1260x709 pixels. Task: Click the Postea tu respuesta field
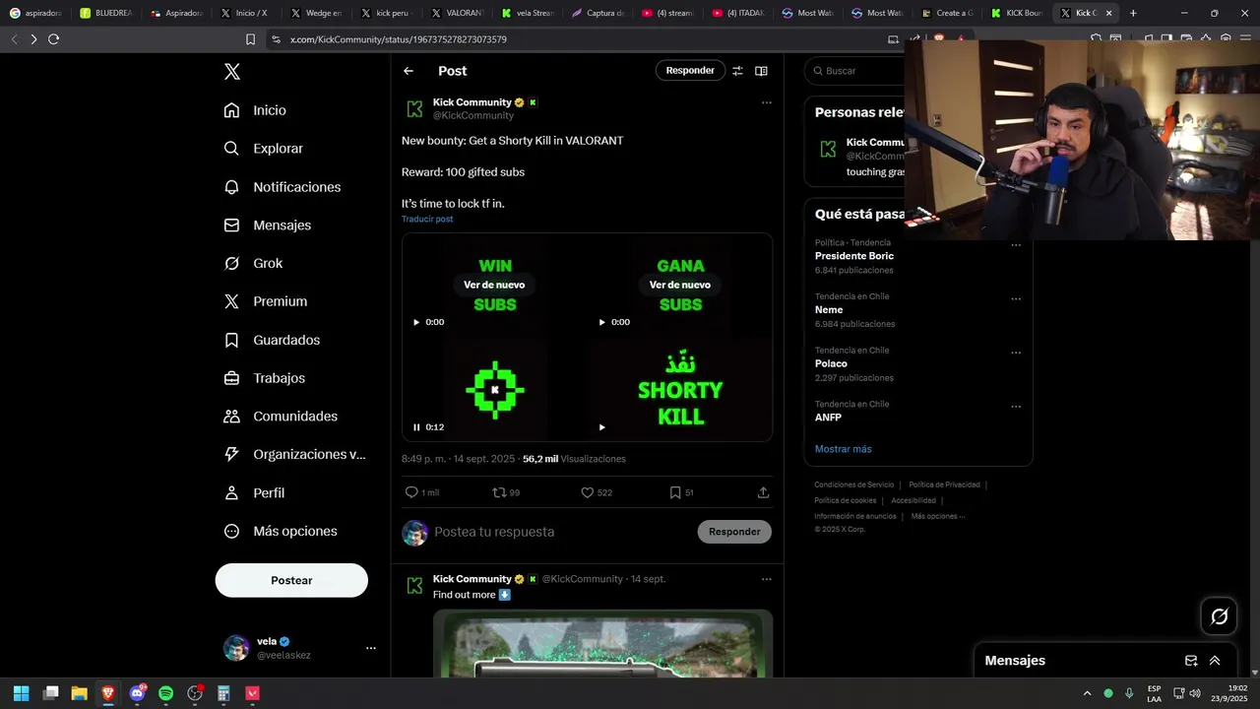561,532
